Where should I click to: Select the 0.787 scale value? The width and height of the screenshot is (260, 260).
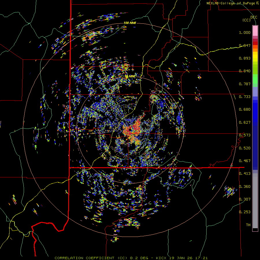245,84
